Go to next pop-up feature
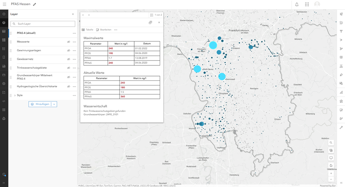This screenshot has width=345, height=187. (89, 15)
